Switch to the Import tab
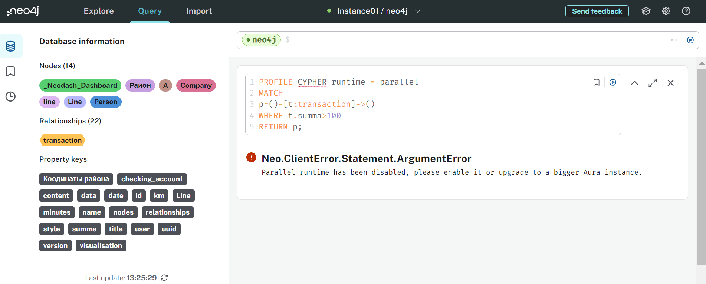706x284 pixels. point(199,11)
